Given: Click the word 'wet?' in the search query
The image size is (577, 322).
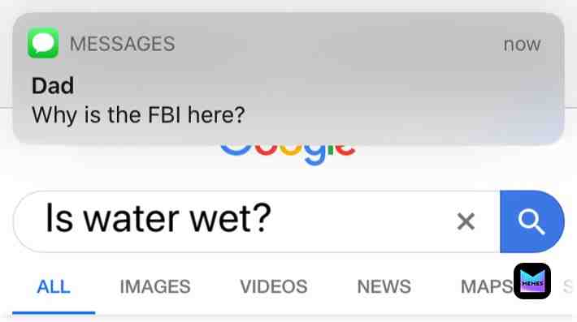Looking at the screenshot, I should [230, 220].
